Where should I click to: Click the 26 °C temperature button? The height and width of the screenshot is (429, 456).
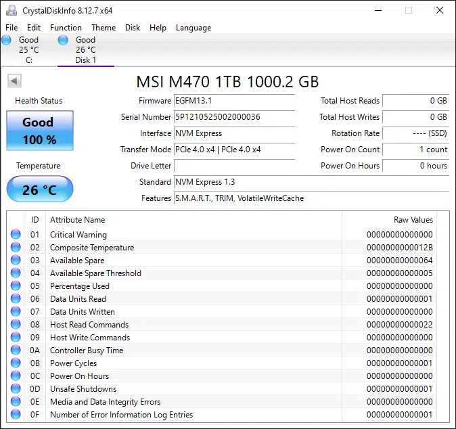pyautogui.click(x=40, y=189)
